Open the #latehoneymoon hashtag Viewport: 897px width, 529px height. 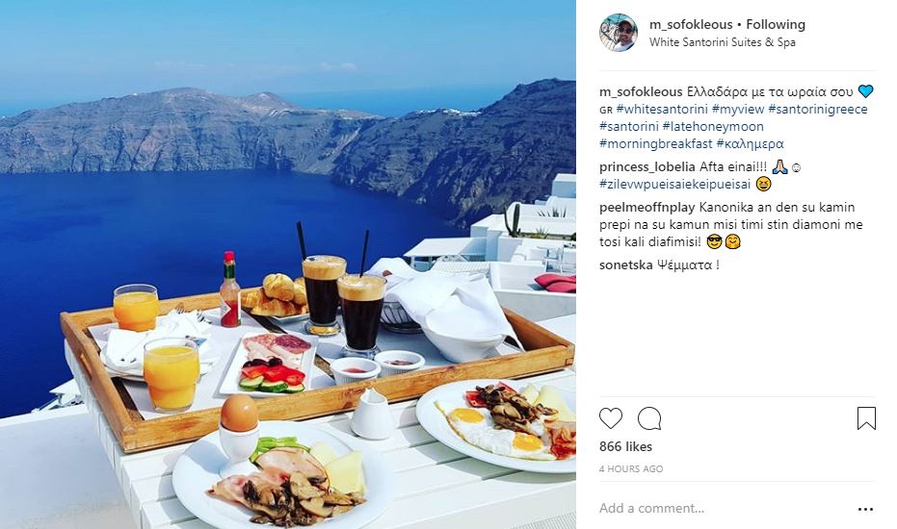pyautogui.click(x=713, y=126)
